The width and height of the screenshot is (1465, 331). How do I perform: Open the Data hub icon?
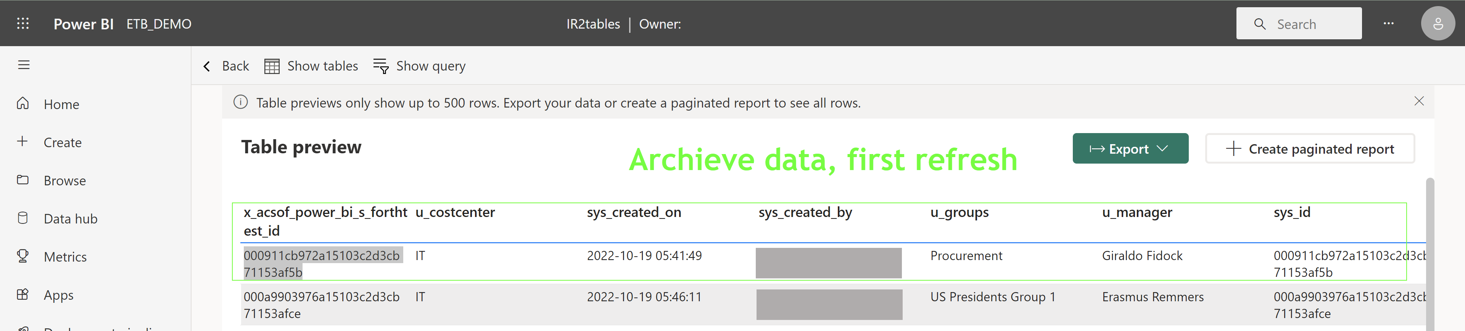pyautogui.click(x=23, y=219)
